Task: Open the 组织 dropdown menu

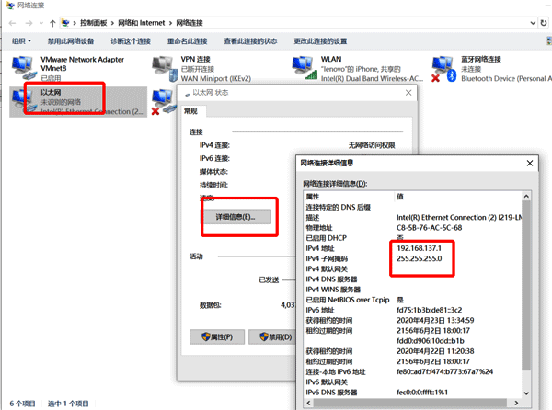Action: coord(22,41)
